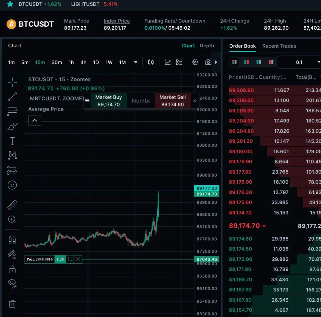This screenshot has width=321, height=317.
Task: Click the bid price 89,168.70 row
Action: pos(275,279)
